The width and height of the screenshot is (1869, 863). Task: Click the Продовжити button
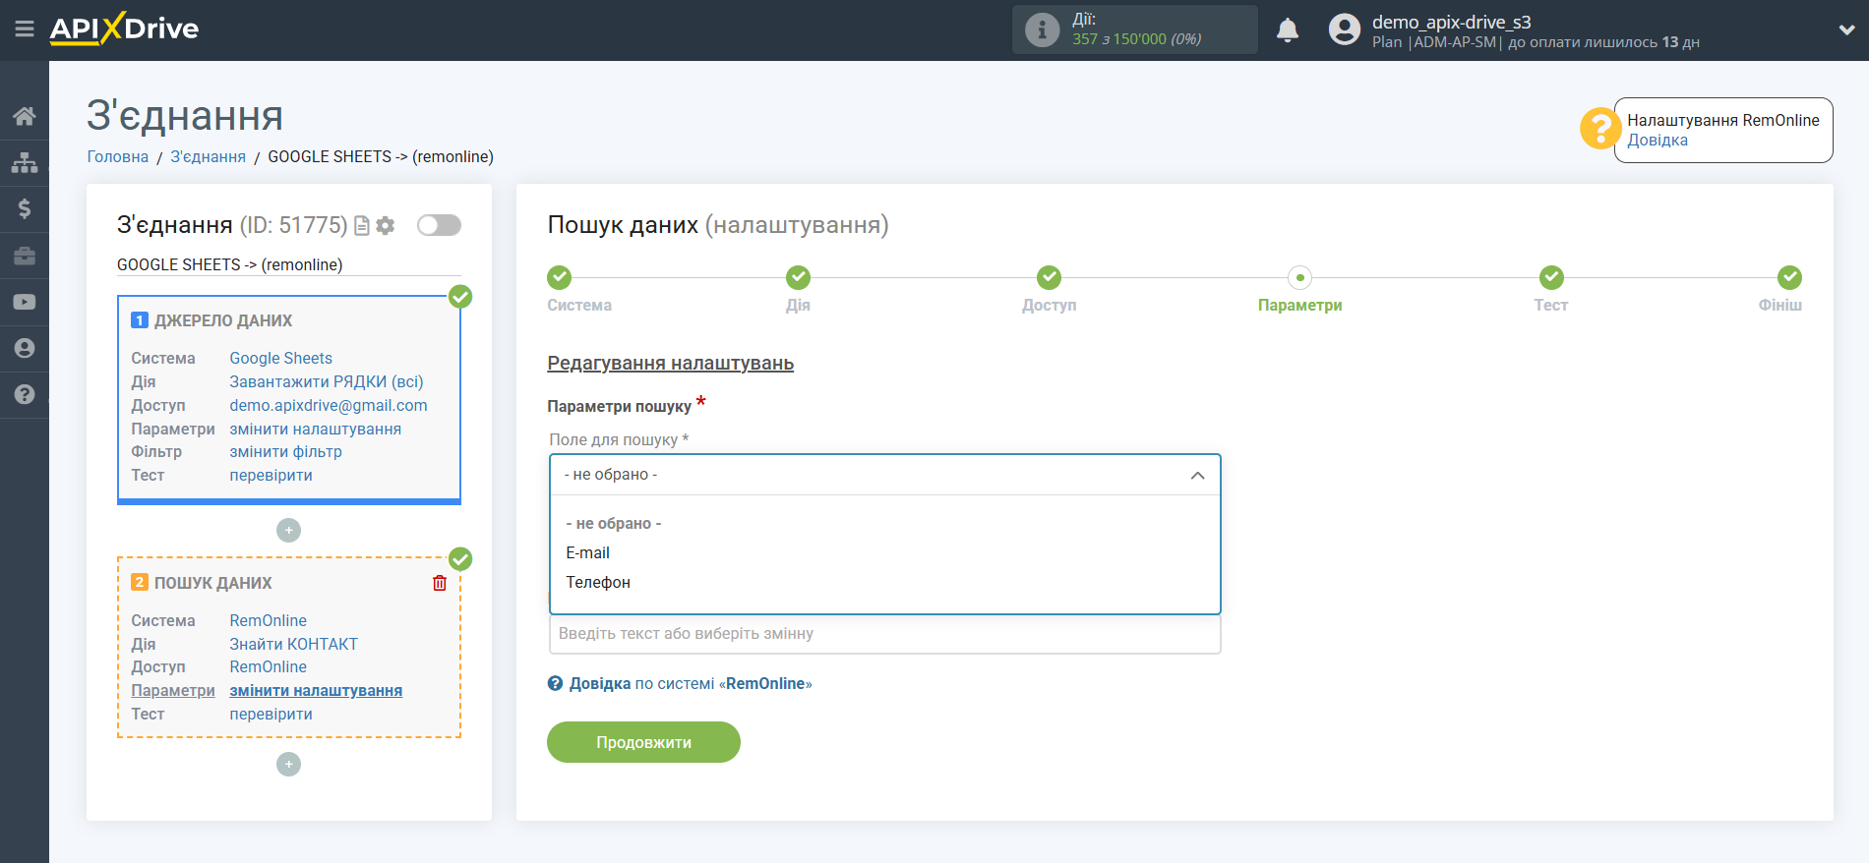[643, 742]
